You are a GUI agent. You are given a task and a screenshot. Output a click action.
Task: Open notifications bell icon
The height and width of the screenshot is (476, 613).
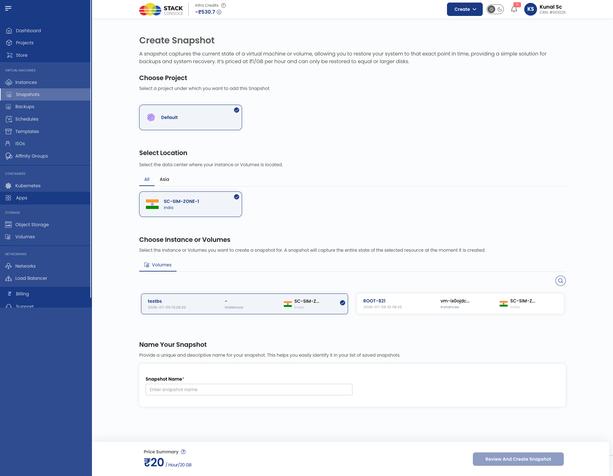pyautogui.click(x=514, y=9)
